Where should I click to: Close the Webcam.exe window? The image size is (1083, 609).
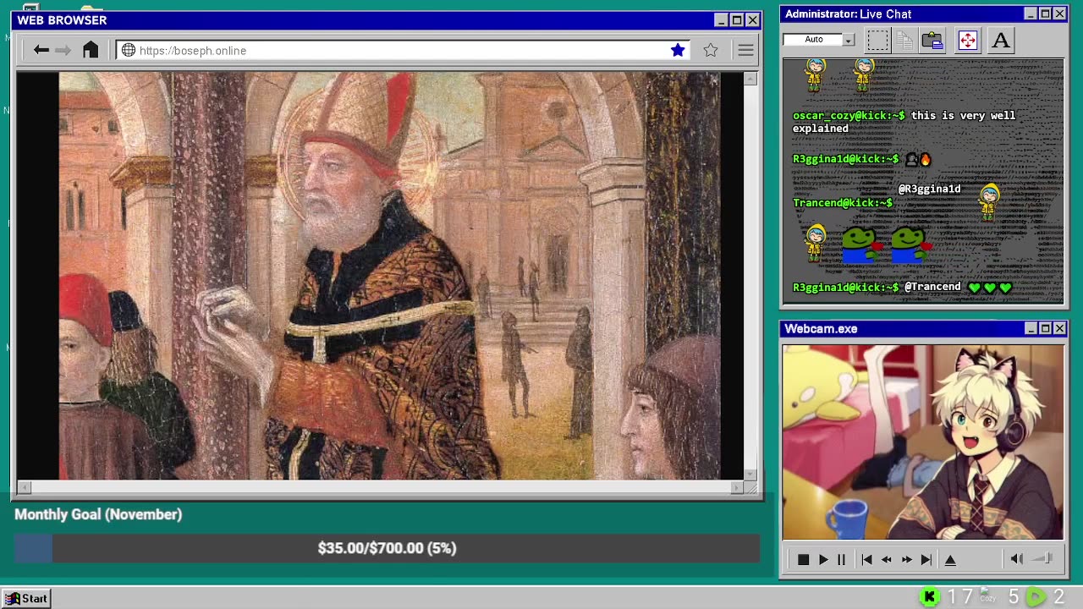click(1059, 328)
